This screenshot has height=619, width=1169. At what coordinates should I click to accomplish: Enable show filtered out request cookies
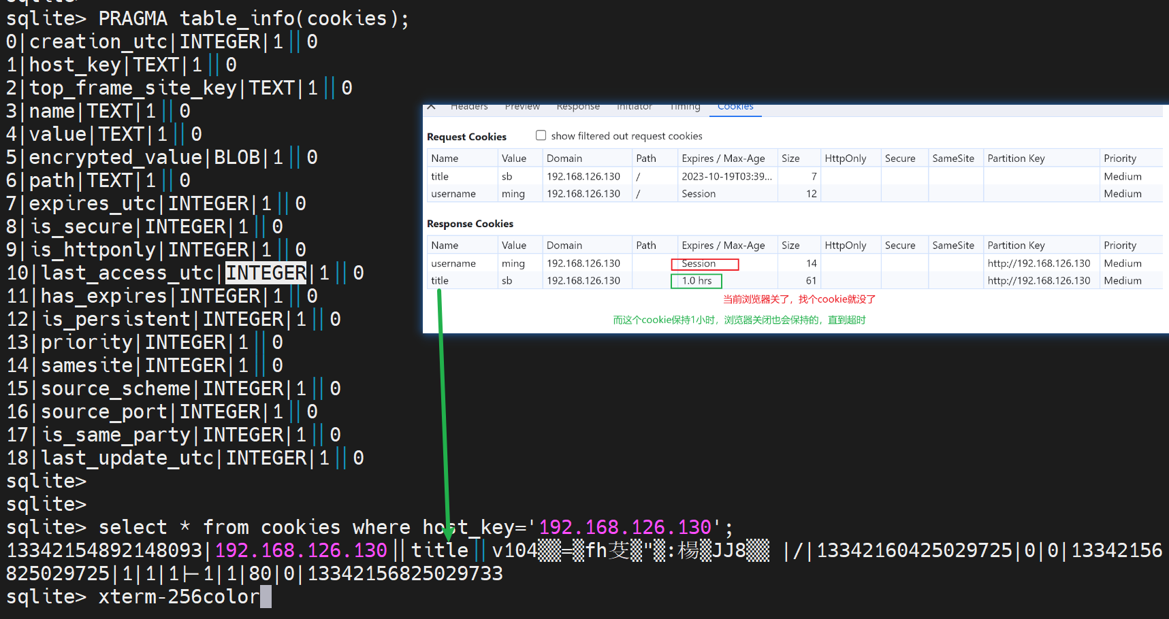[541, 135]
